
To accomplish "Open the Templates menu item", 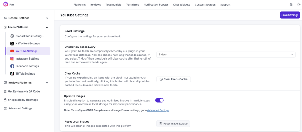I will (x=132, y=5).
